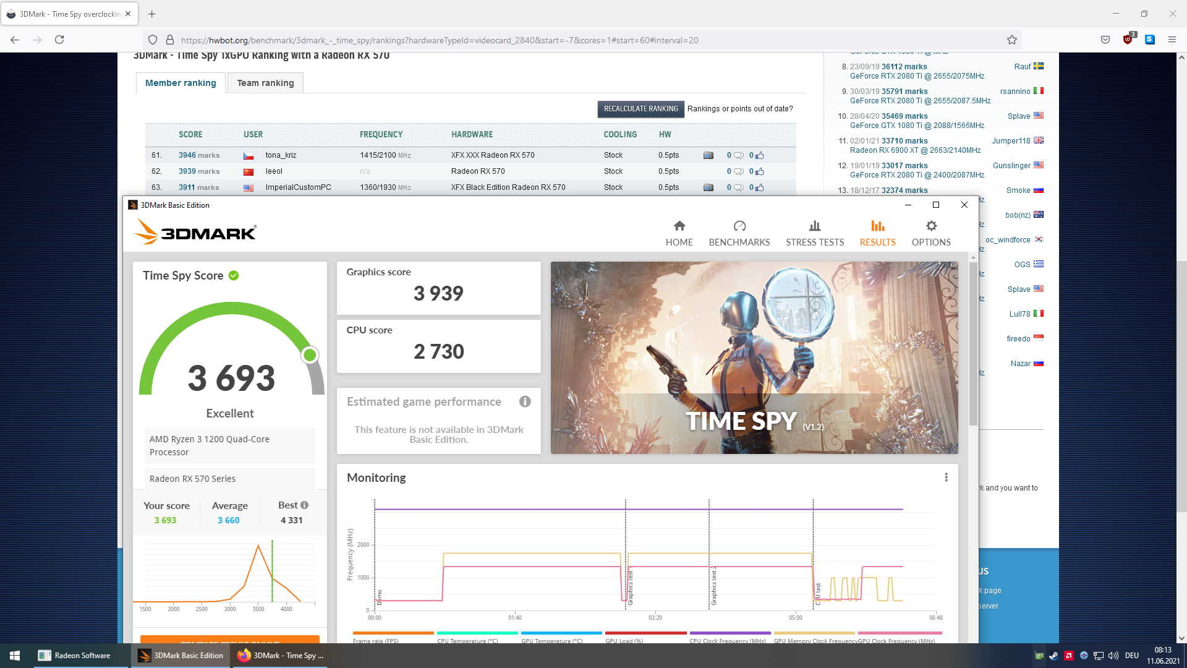The height and width of the screenshot is (668, 1187).
Task: Click info icon next to Best score
Action: (304, 505)
